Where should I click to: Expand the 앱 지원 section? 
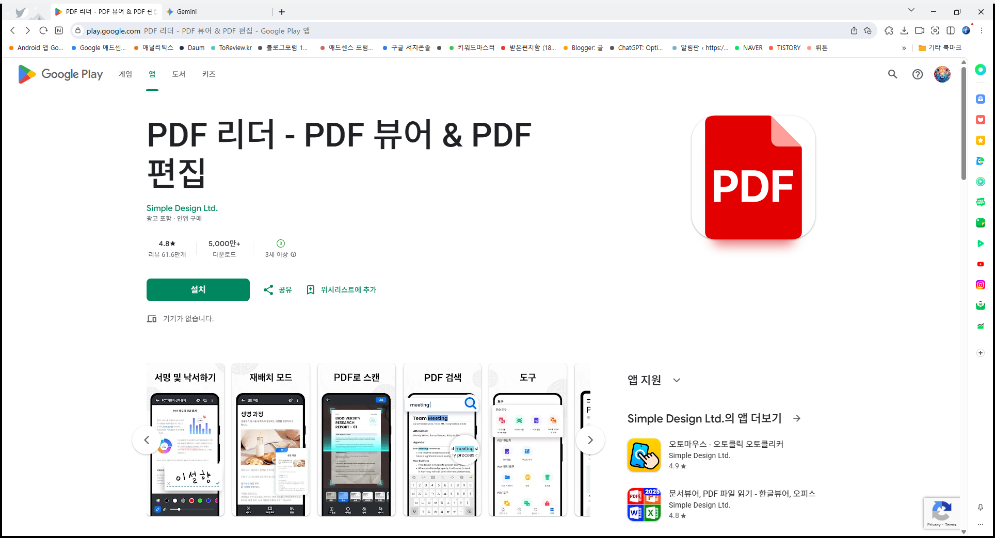tap(677, 380)
